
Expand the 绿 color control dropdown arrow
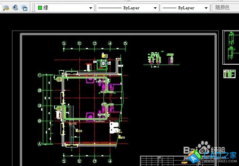[x=91, y=8]
